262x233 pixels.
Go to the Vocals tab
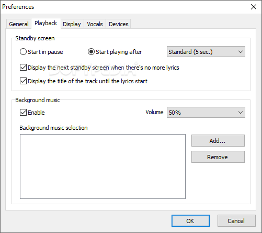tap(95, 24)
